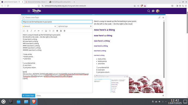Switch to discourse formatting Brave Search tab
Screen dimensions: 188x105
coord(36,2)
